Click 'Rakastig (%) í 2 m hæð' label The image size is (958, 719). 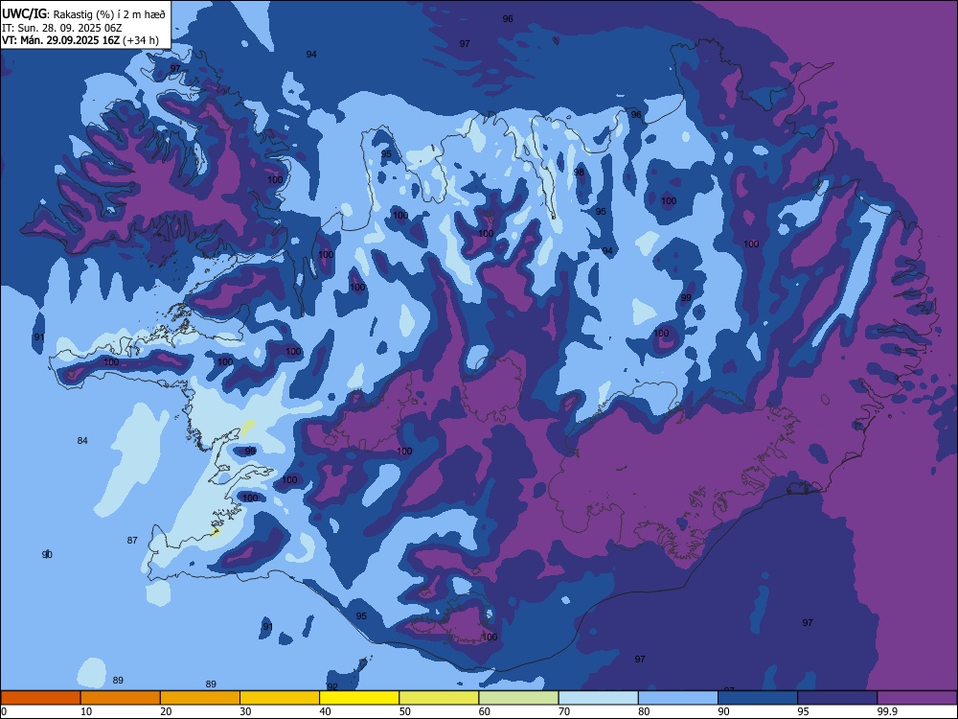coord(109,14)
